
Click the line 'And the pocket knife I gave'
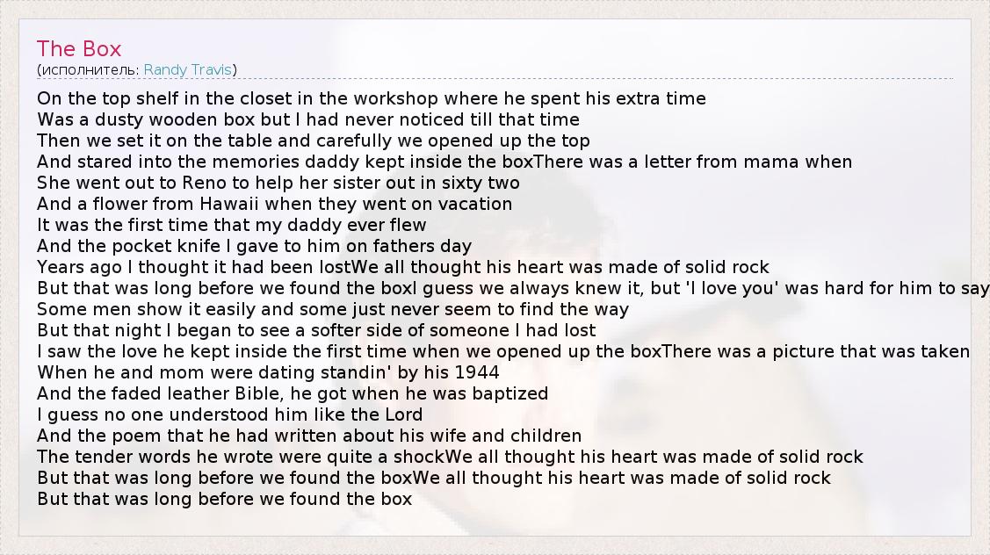click(x=254, y=246)
